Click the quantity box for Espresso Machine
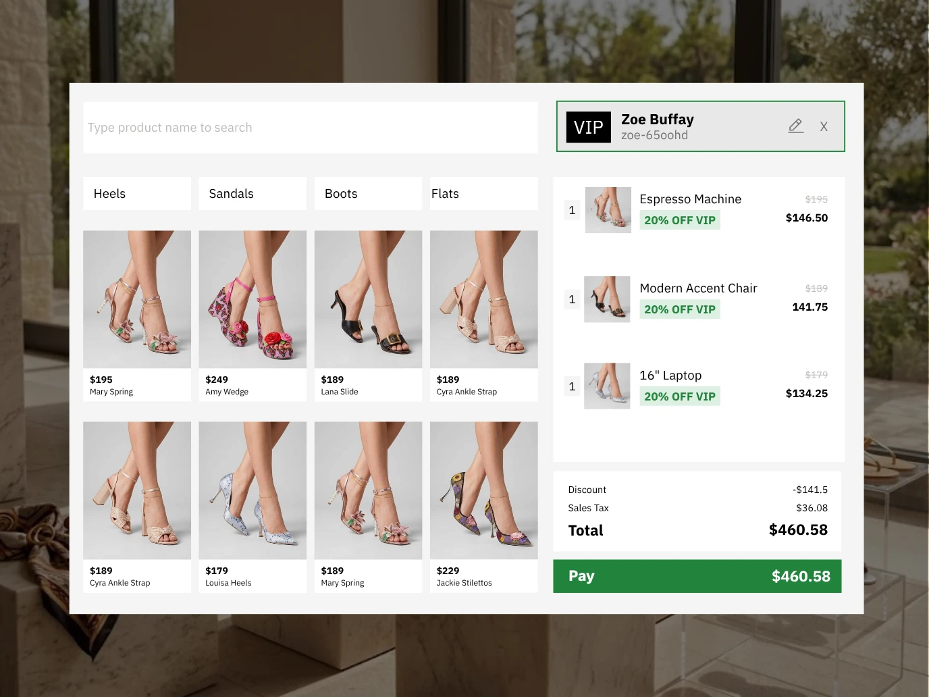This screenshot has width=929, height=697. [572, 210]
